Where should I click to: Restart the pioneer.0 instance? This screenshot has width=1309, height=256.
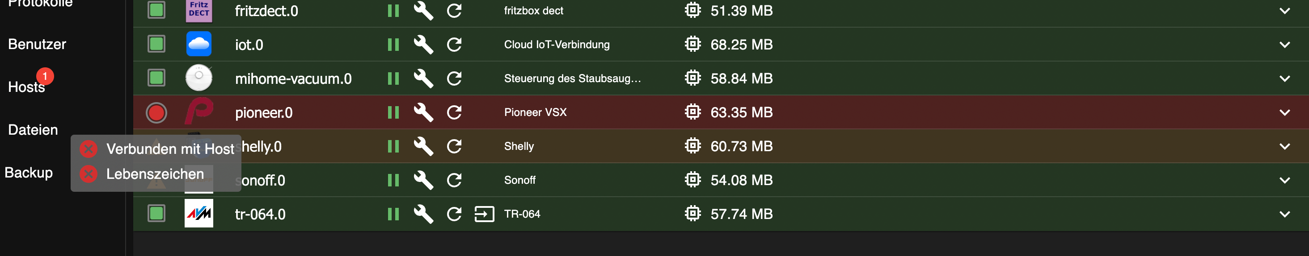(x=454, y=112)
